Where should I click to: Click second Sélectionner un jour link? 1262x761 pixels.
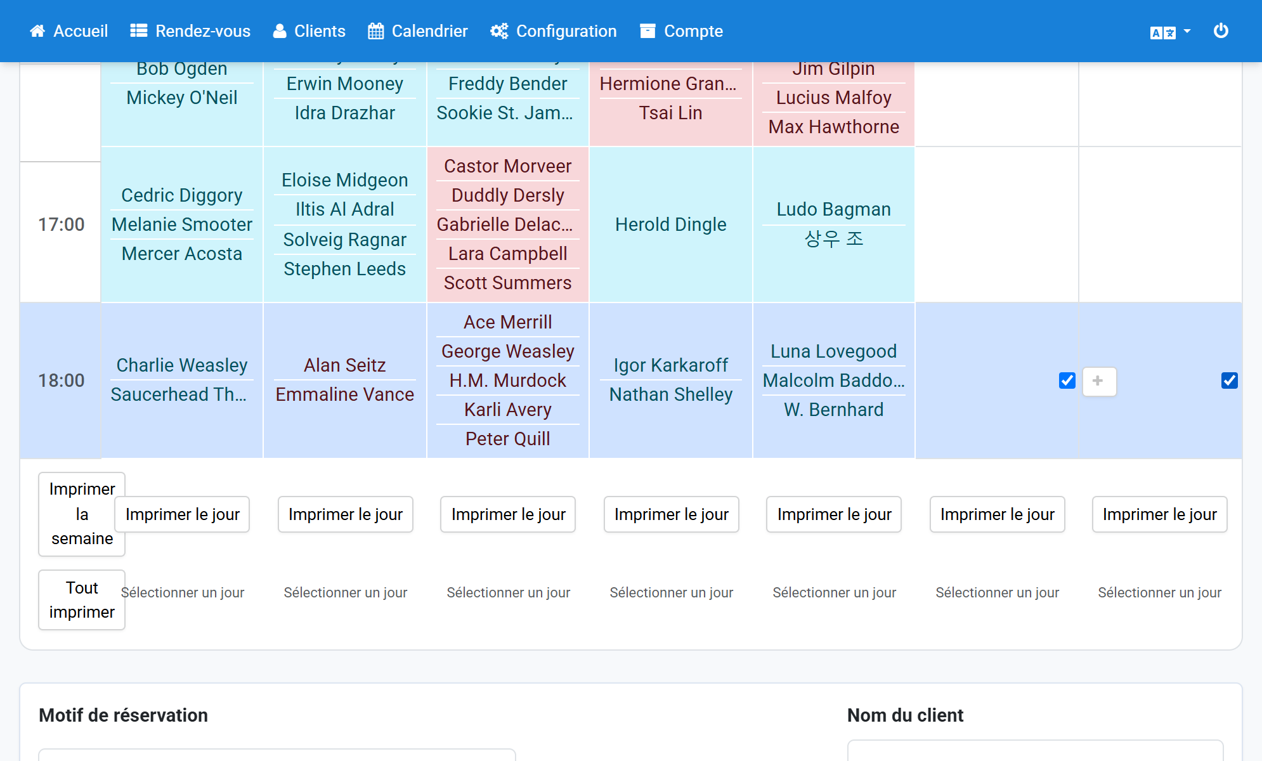tap(346, 592)
